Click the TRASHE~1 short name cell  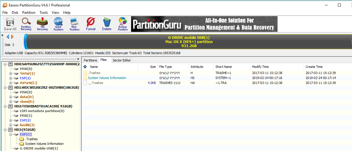pyautogui.click(x=224, y=73)
